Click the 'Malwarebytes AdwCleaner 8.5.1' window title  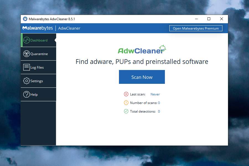click(52, 19)
